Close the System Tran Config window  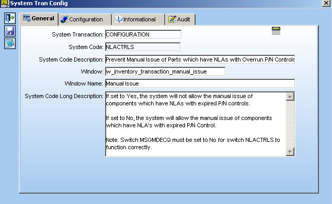pos(326,3)
